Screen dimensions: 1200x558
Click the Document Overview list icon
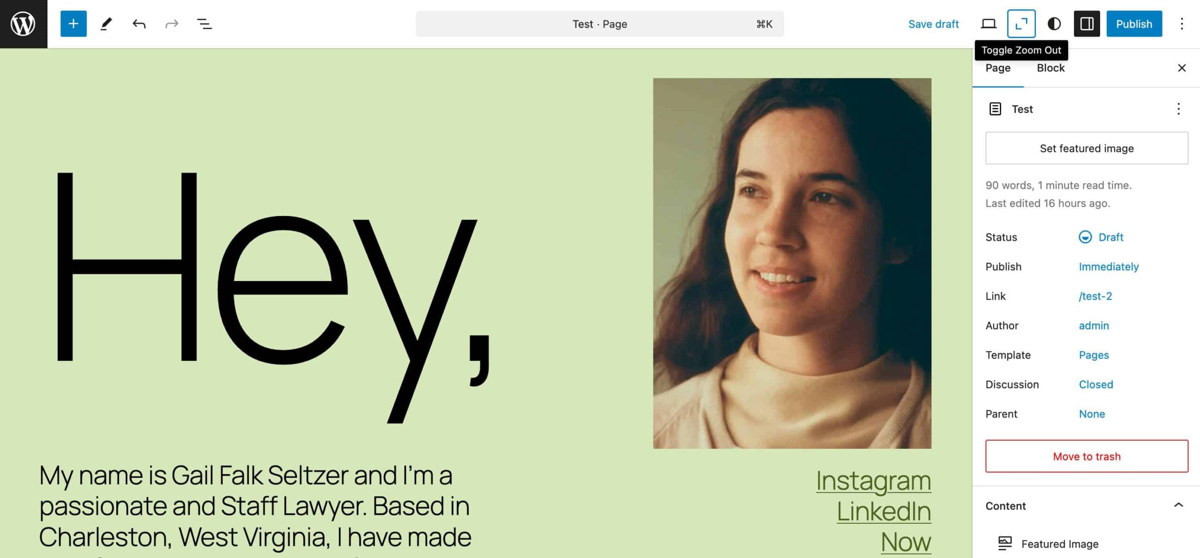click(203, 23)
